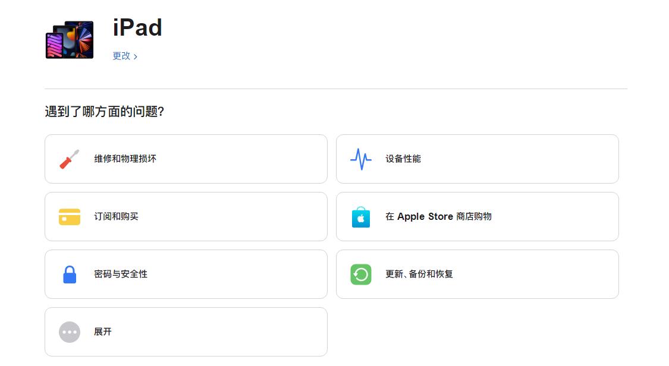Image resolution: width=669 pixels, height=366 pixels.
Task: Click the iPad heading title
Action: click(137, 27)
